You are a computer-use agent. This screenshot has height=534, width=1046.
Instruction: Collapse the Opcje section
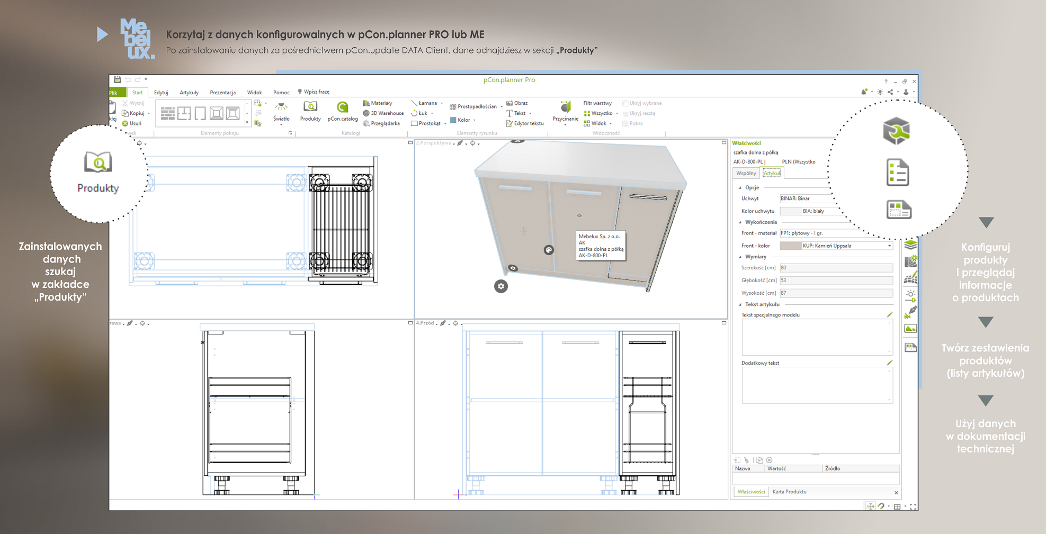740,187
